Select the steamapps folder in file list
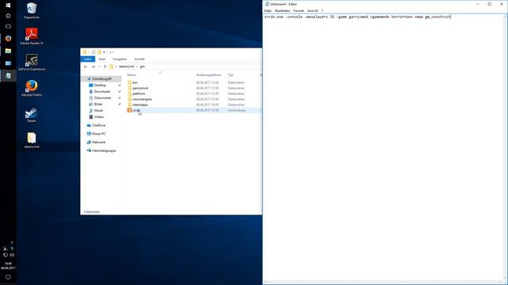Screen dimensions: 508x285 (140, 104)
